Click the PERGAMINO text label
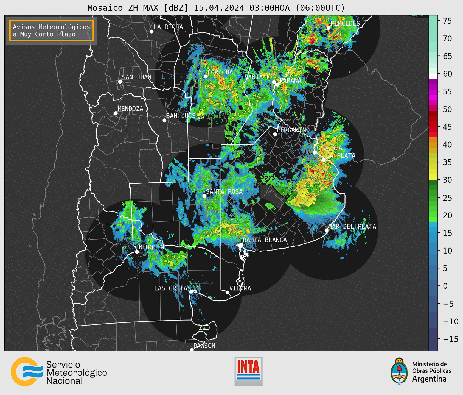 [x=293, y=130]
